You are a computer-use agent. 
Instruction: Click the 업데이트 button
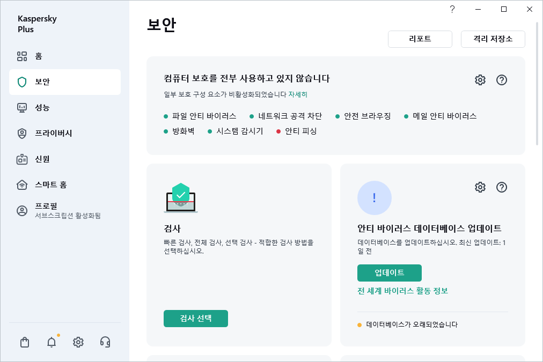389,273
